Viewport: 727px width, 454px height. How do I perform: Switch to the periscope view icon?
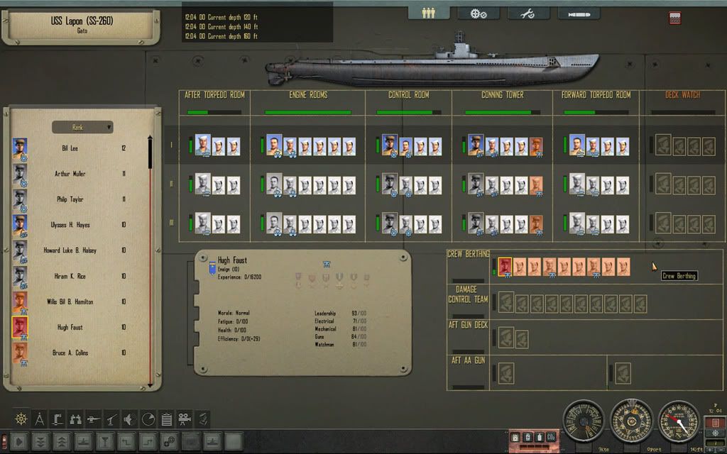pyautogui.click(x=58, y=419)
